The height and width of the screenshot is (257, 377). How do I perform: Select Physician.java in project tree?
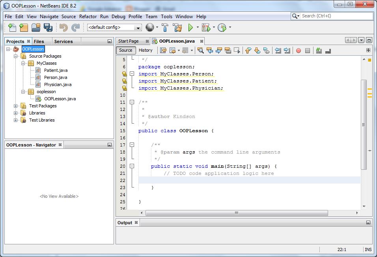[58, 84]
